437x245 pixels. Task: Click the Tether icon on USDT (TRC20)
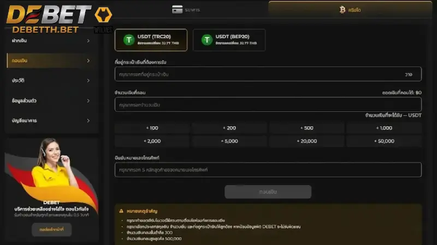point(129,40)
